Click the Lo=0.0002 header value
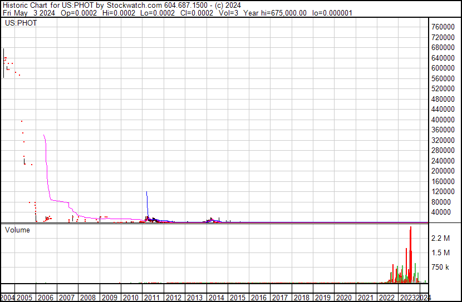 [x=158, y=13]
